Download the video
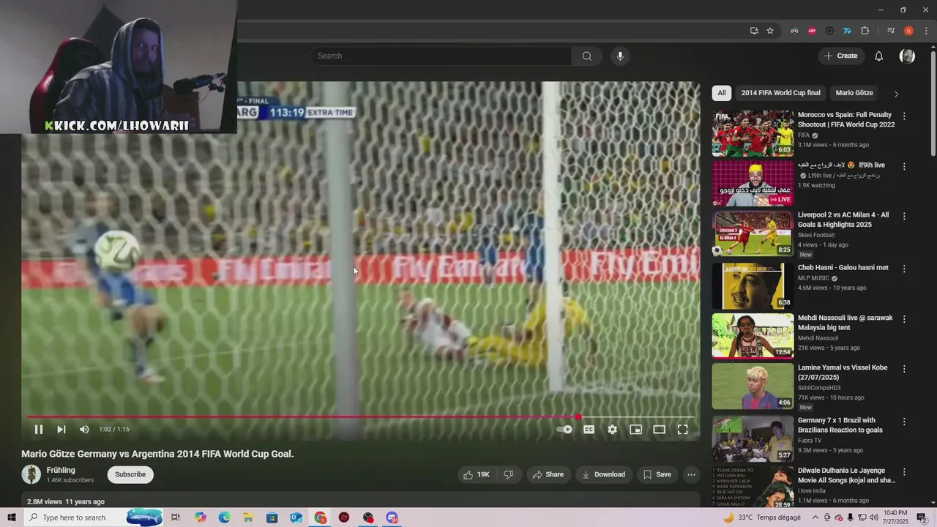 click(x=604, y=474)
